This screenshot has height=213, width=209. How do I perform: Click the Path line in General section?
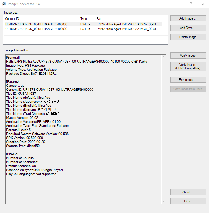[x=77, y=62]
